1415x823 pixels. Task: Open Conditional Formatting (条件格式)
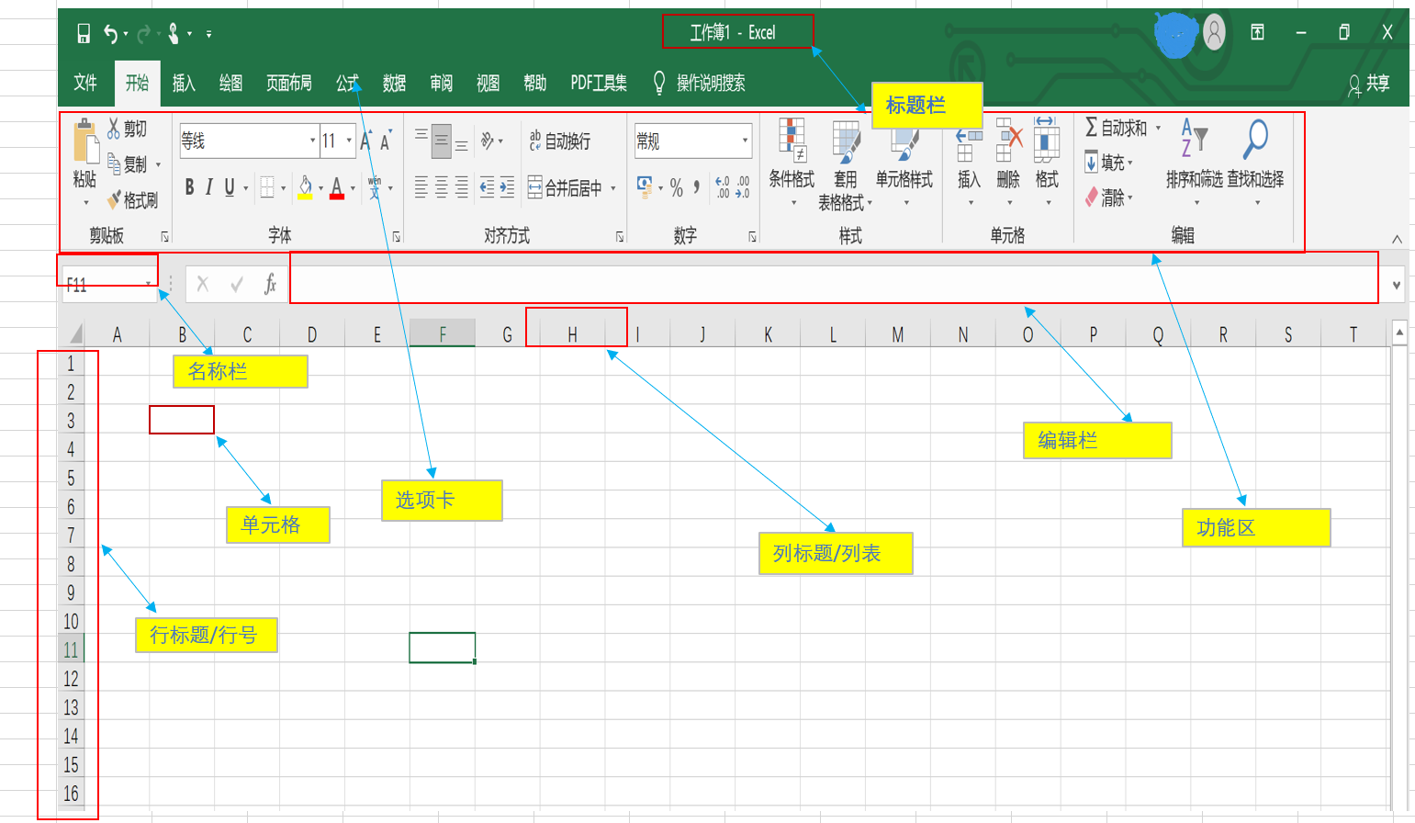(x=792, y=161)
